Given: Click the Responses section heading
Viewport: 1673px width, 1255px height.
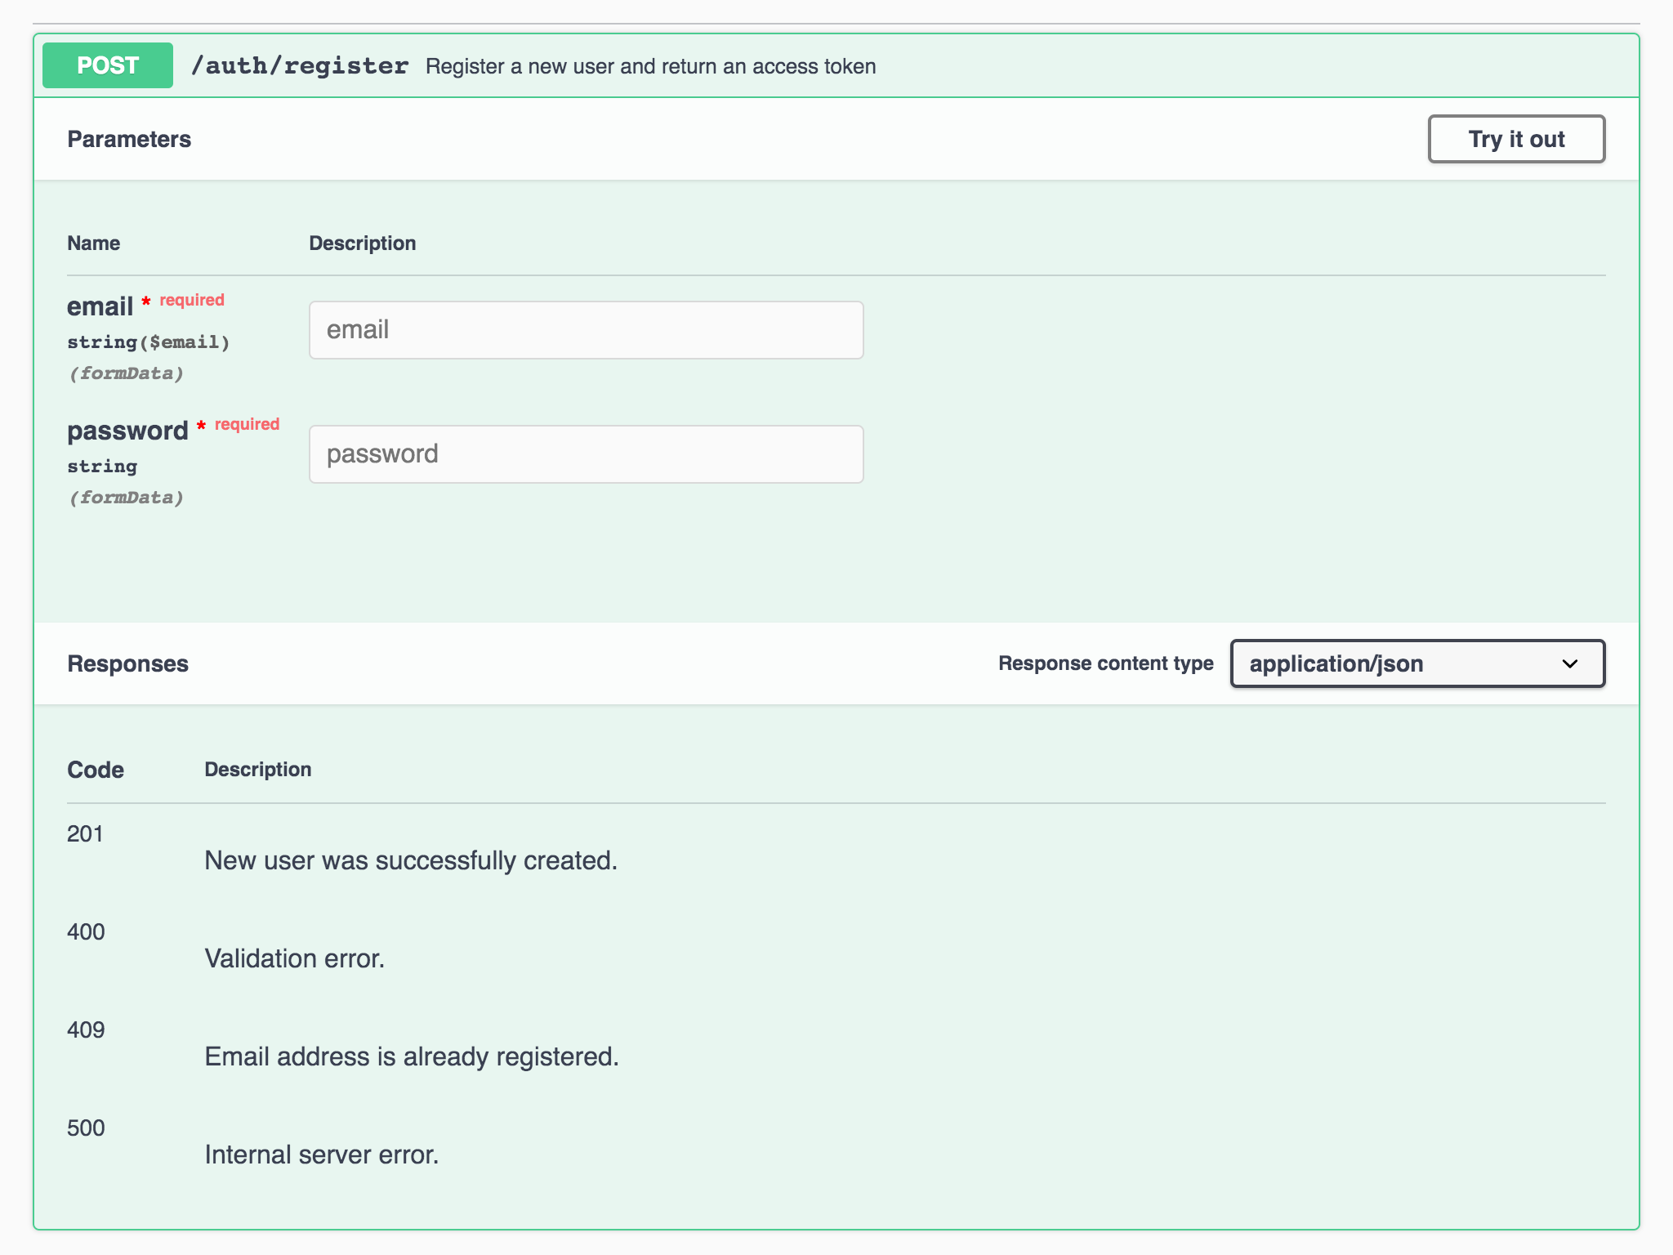Looking at the screenshot, I should 127,663.
